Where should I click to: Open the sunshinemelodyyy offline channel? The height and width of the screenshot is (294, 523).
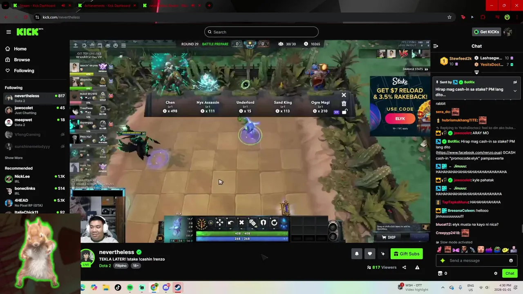(34, 146)
